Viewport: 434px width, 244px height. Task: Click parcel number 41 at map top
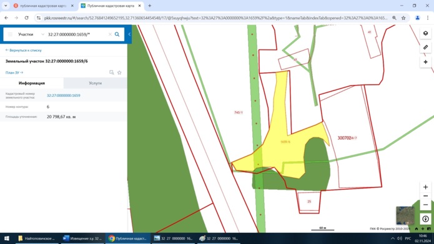pyautogui.click(x=369, y=32)
